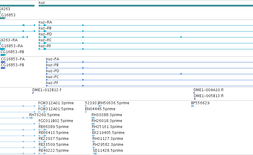Click the kuz-PD exon arrow mid-track

pyautogui.click(x=181, y=74)
